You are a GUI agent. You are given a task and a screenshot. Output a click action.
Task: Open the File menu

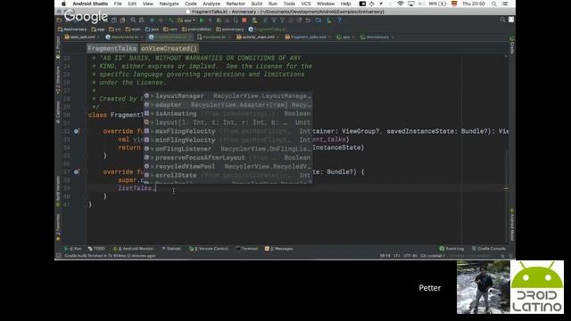click(118, 4)
